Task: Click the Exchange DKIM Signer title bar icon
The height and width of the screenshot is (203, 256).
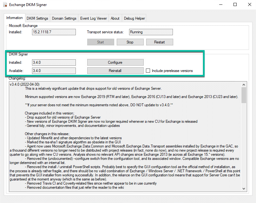Action: (x=5, y=4)
